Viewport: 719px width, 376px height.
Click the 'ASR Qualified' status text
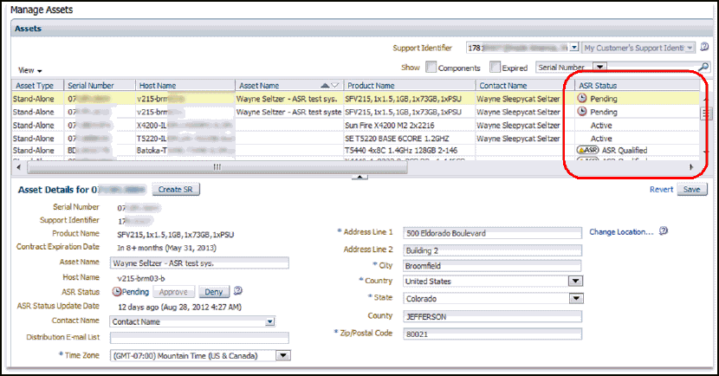(x=625, y=151)
